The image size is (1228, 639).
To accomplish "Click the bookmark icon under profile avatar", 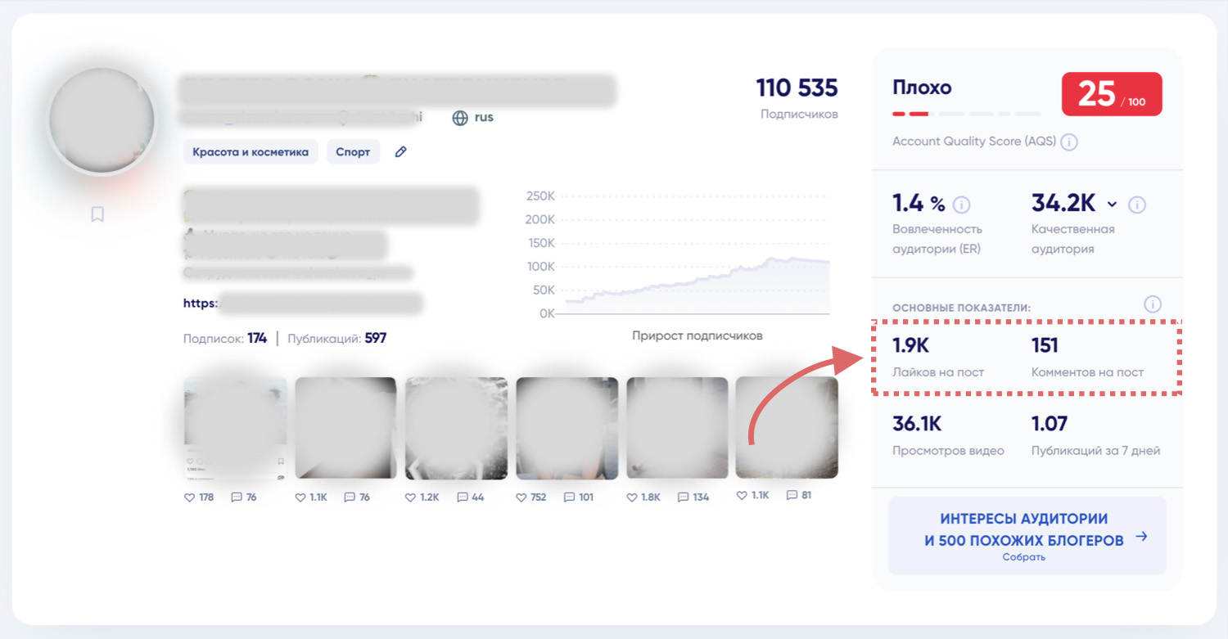I will coord(97,214).
